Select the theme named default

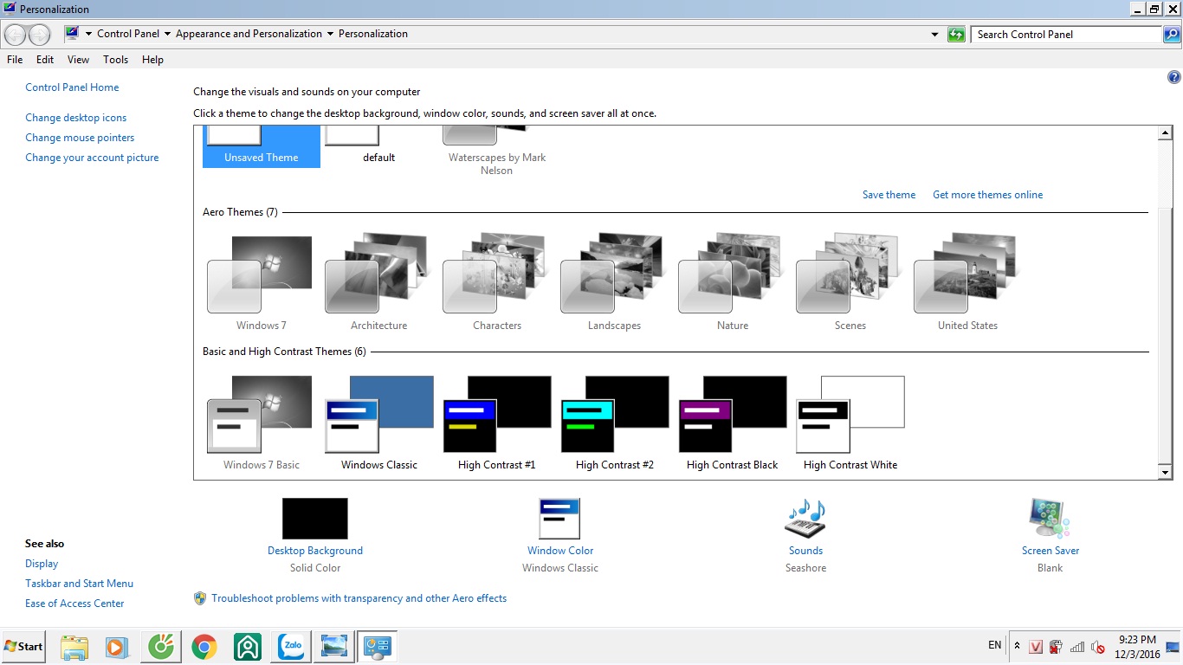click(x=378, y=147)
